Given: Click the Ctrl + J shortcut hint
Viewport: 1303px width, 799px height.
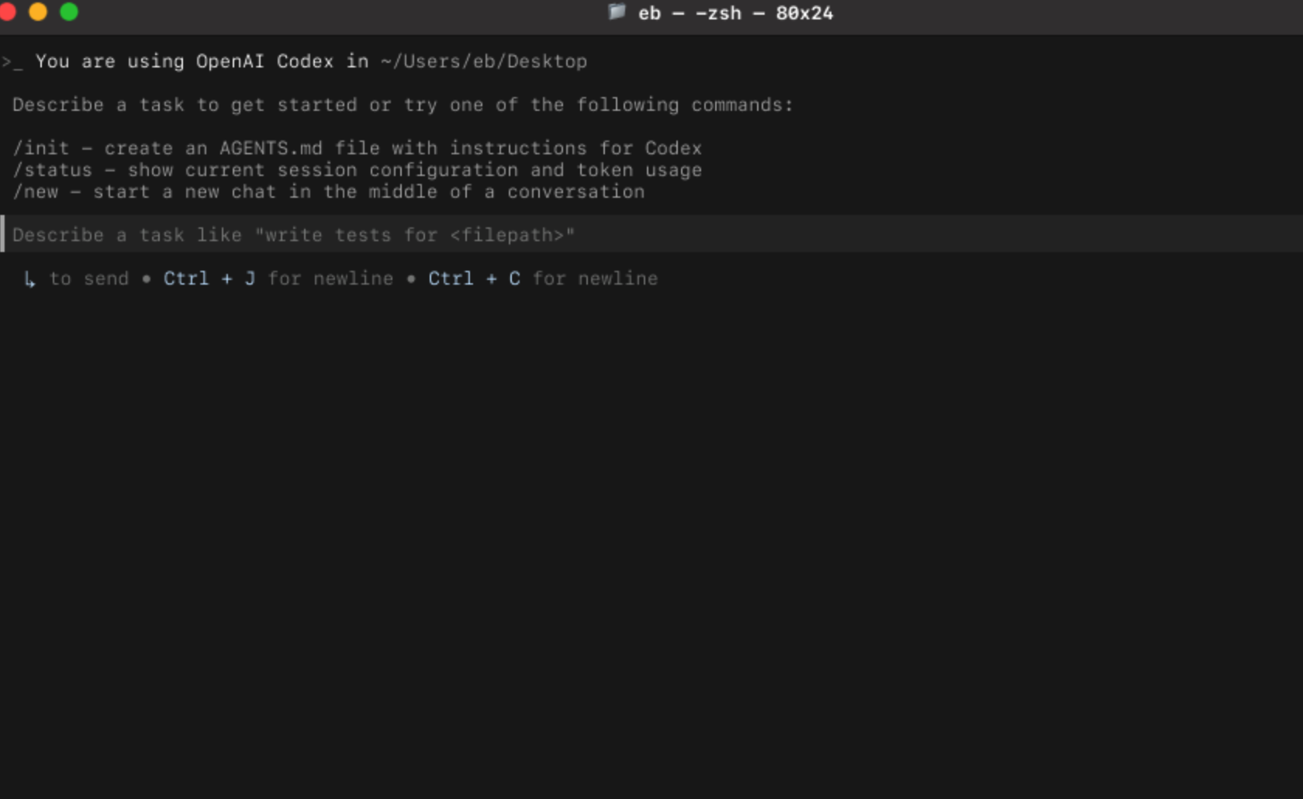Looking at the screenshot, I should point(208,278).
